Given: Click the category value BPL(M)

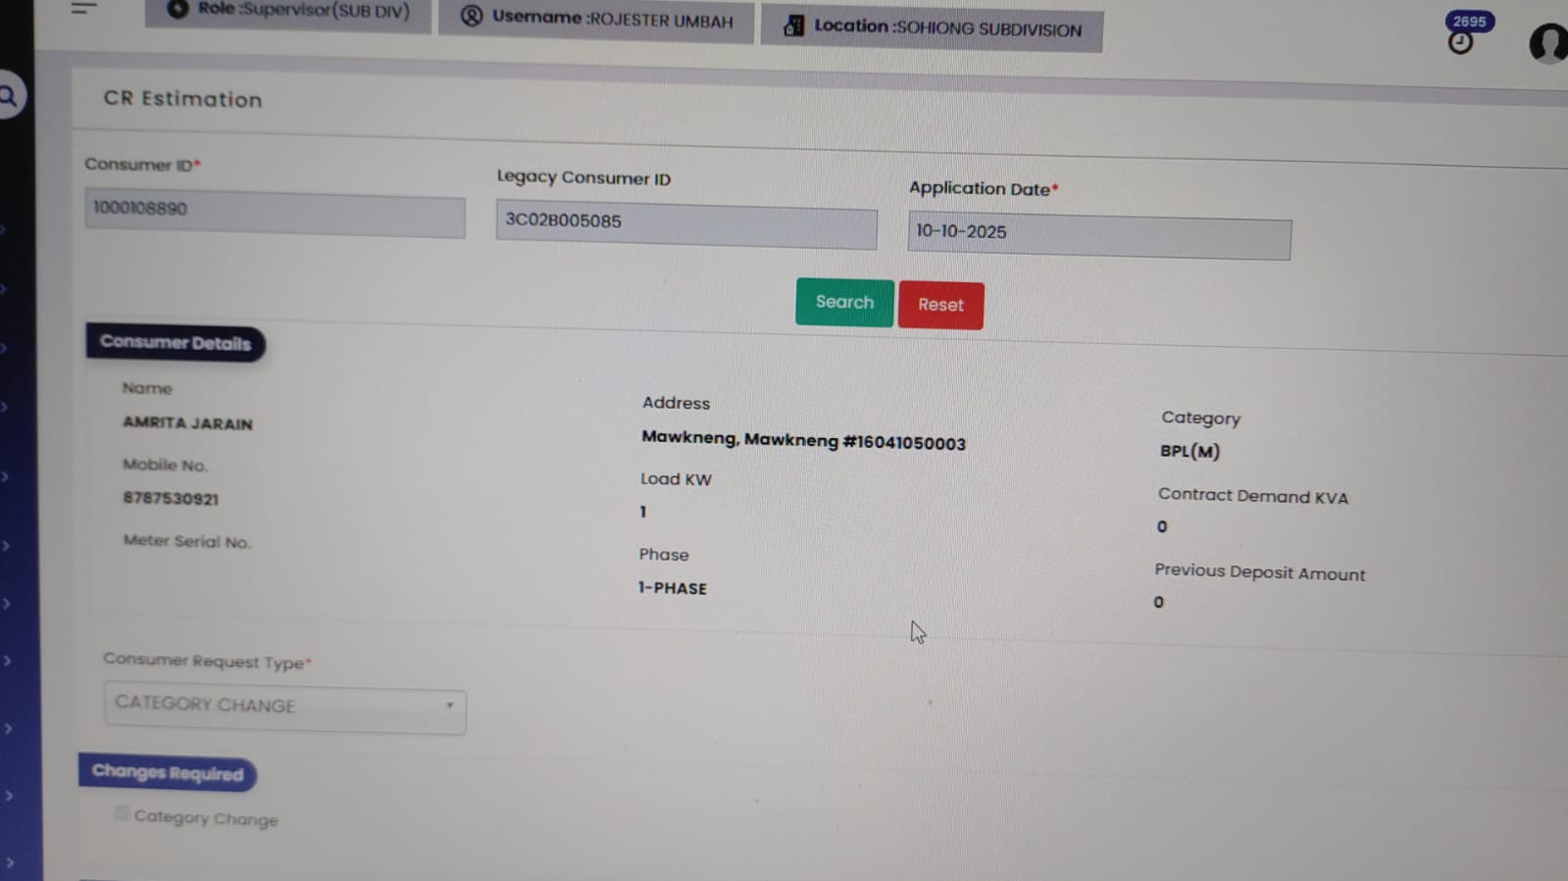Looking at the screenshot, I should tap(1189, 451).
